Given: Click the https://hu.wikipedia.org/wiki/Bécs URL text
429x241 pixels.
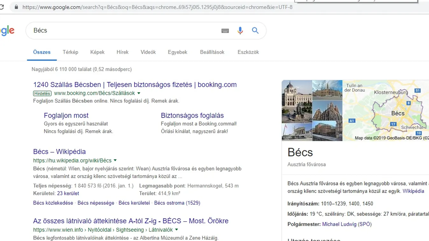Looking at the screenshot, I should click(x=72, y=161).
